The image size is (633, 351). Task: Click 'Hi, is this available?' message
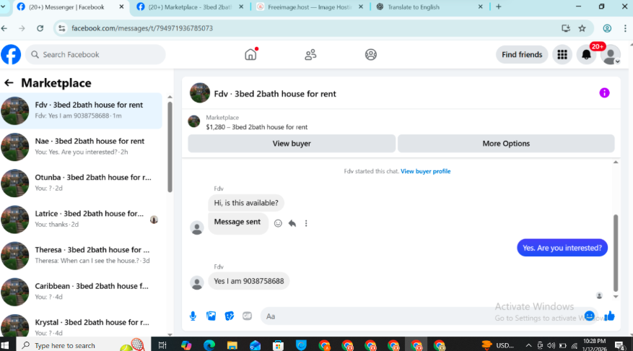pyautogui.click(x=246, y=203)
